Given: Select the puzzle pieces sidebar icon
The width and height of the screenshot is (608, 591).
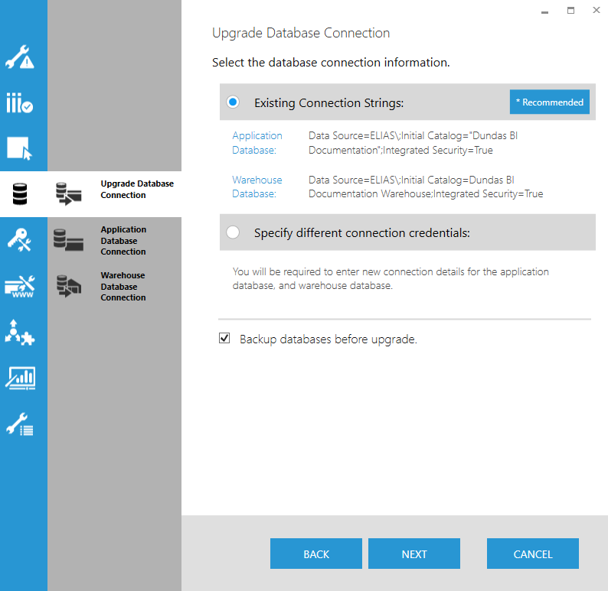Looking at the screenshot, I should (x=20, y=332).
